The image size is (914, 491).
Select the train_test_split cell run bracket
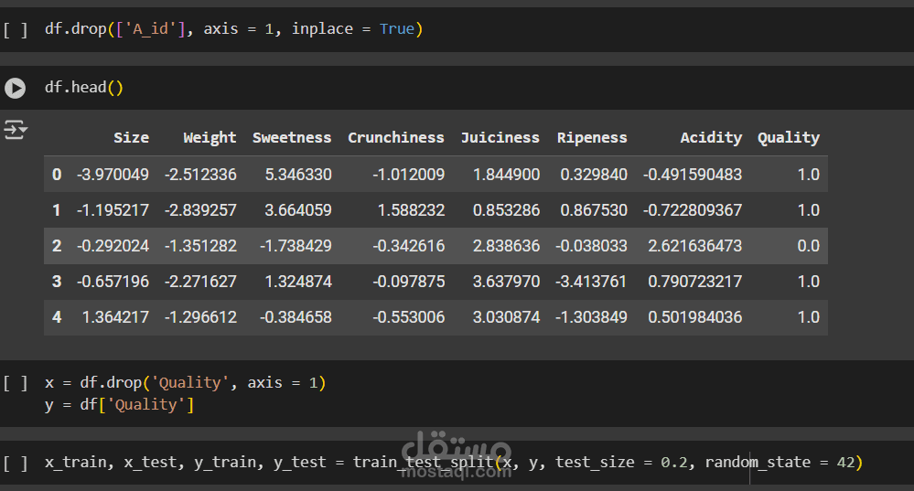pyautogui.click(x=16, y=463)
